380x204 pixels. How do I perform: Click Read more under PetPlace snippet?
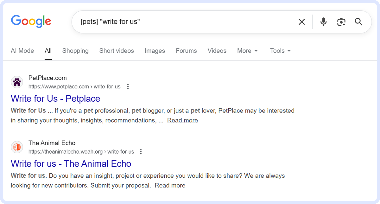coord(182,120)
